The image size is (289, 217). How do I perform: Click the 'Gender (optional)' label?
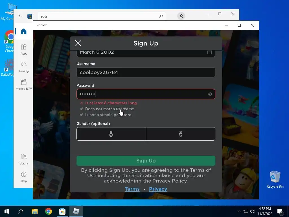(93, 124)
